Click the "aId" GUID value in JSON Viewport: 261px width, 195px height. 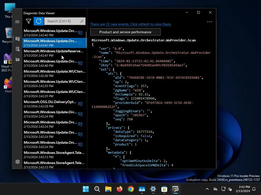click(164, 78)
